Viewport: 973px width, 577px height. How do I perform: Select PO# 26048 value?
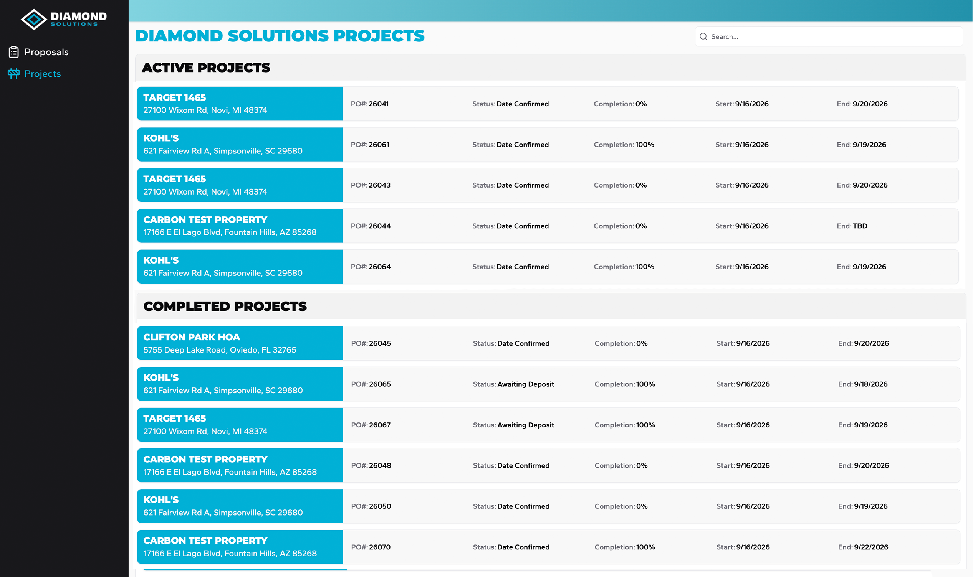pyautogui.click(x=380, y=465)
